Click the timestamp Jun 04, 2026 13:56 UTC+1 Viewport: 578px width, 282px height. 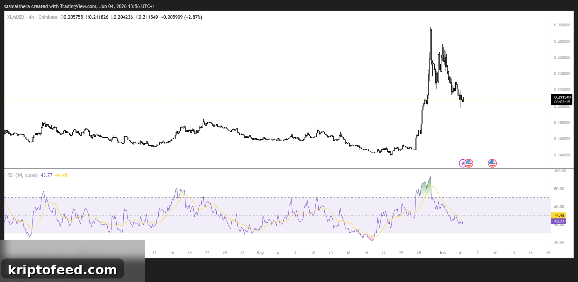(127, 6)
